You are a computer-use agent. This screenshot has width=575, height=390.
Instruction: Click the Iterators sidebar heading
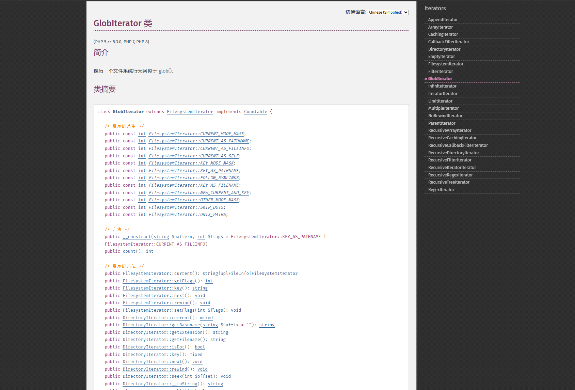(x=435, y=9)
